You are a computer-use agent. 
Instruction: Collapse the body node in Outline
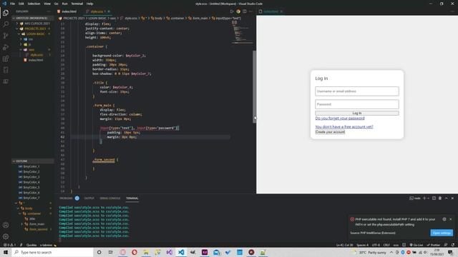click(x=18, y=208)
